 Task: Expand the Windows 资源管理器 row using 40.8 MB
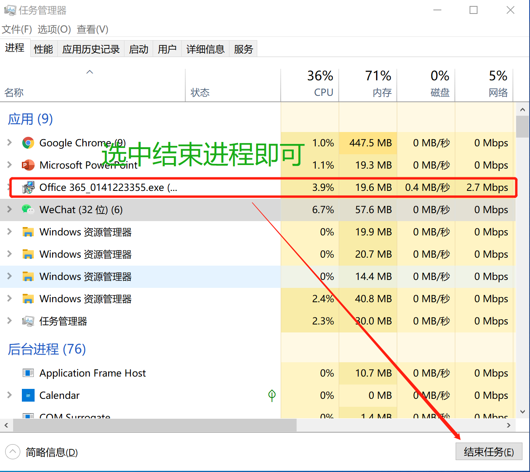[x=10, y=298]
